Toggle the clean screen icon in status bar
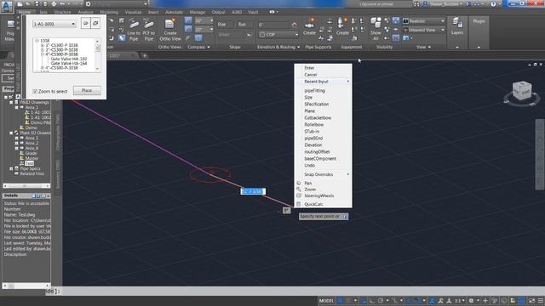This screenshot has width=545, height=306. pos(531,301)
